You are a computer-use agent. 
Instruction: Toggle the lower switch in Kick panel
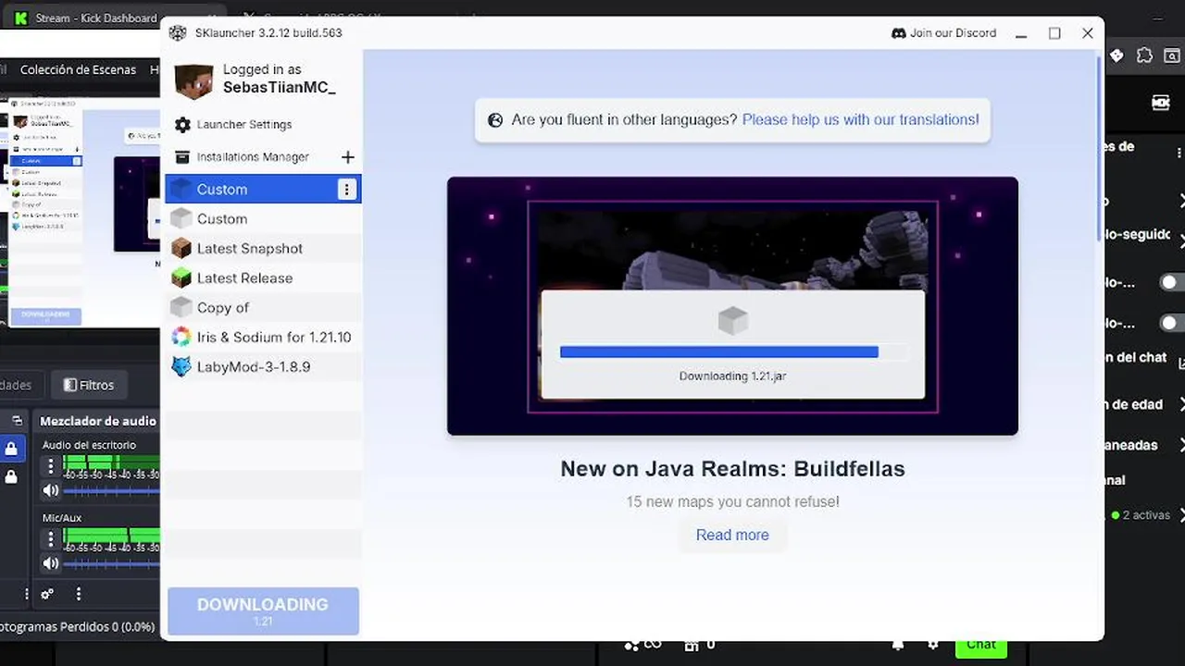(x=1172, y=323)
